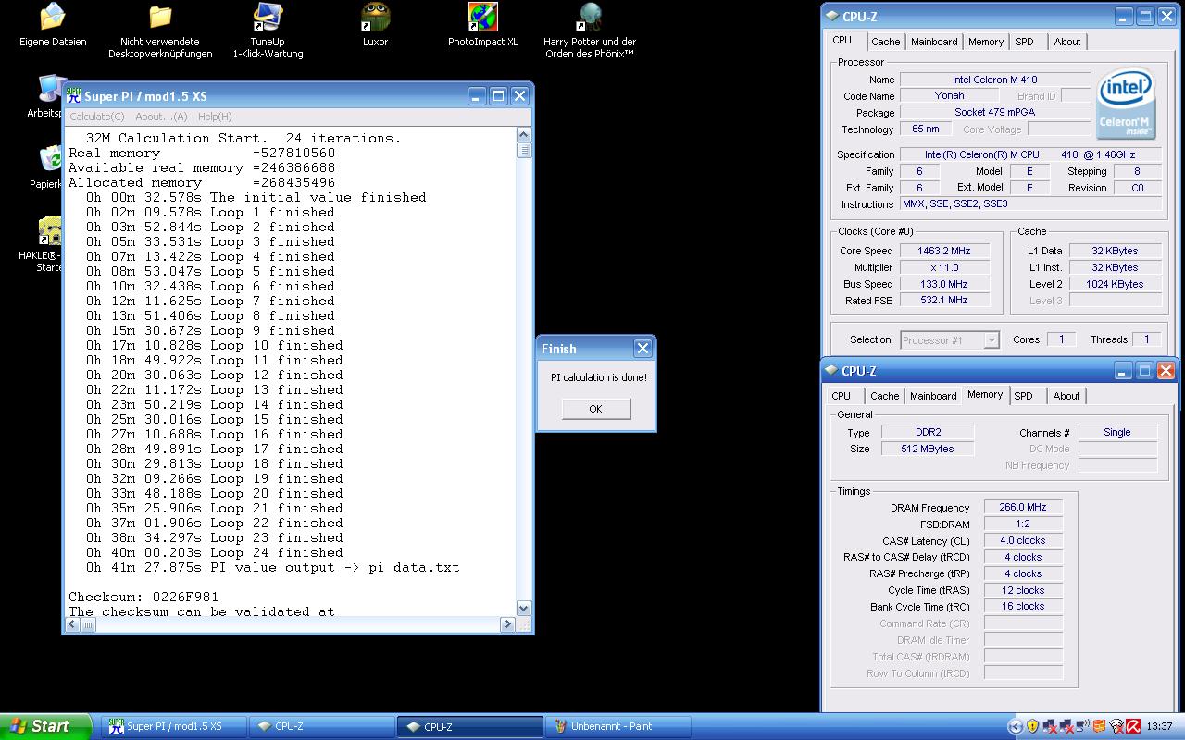Click the 'Socket 479 mPGA' package field

click(x=994, y=113)
